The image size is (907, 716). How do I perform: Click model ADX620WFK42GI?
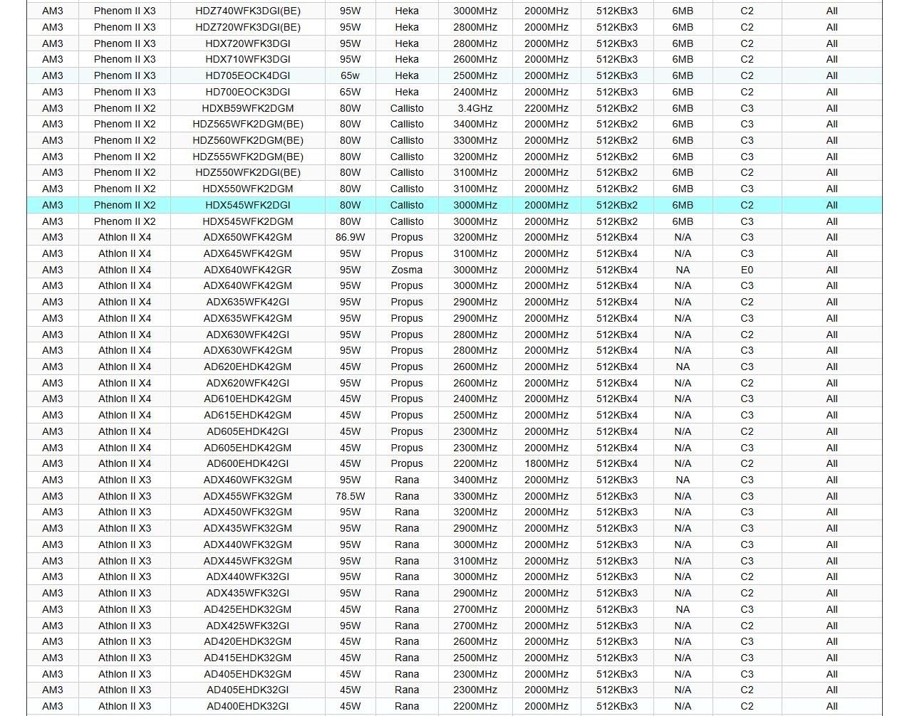pyautogui.click(x=247, y=383)
